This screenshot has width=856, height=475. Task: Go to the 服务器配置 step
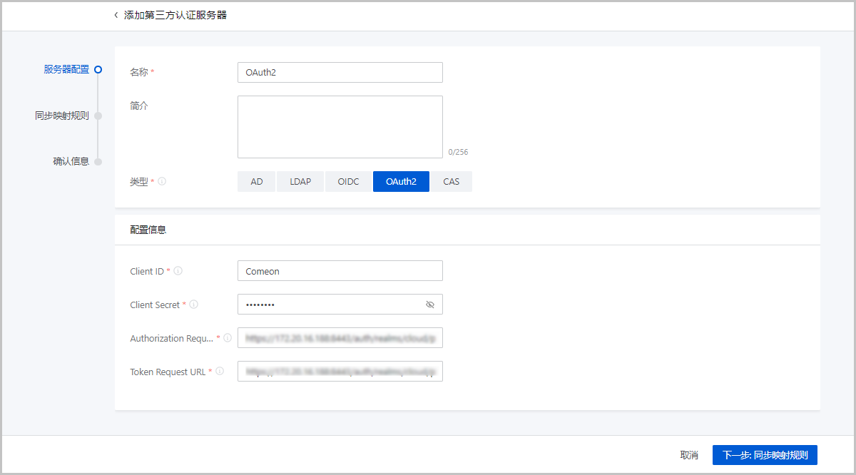(66, 69)
